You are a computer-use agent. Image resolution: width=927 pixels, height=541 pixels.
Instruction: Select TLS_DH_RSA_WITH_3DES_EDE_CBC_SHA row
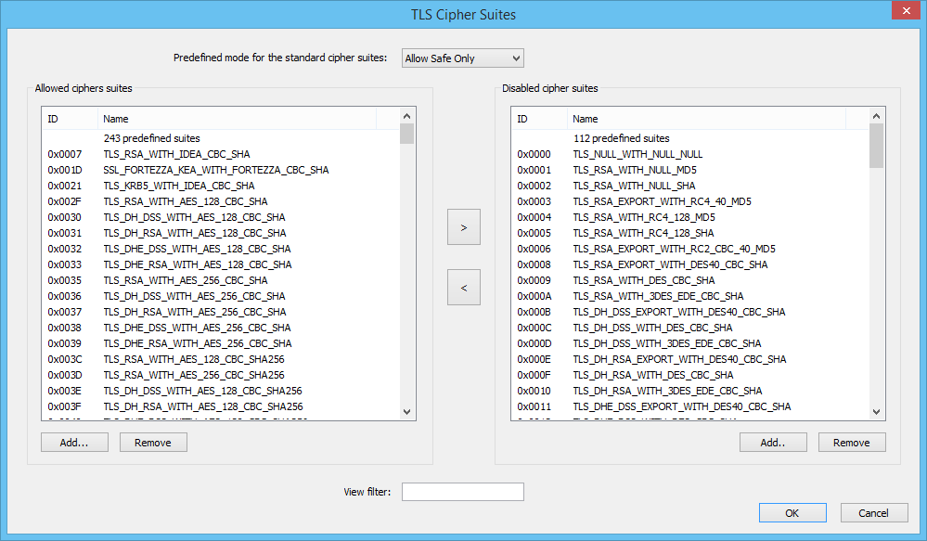[690, 391]
